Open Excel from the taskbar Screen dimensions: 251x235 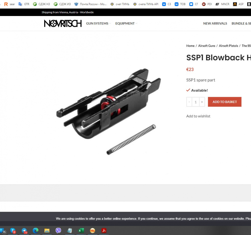pos(81,230)
